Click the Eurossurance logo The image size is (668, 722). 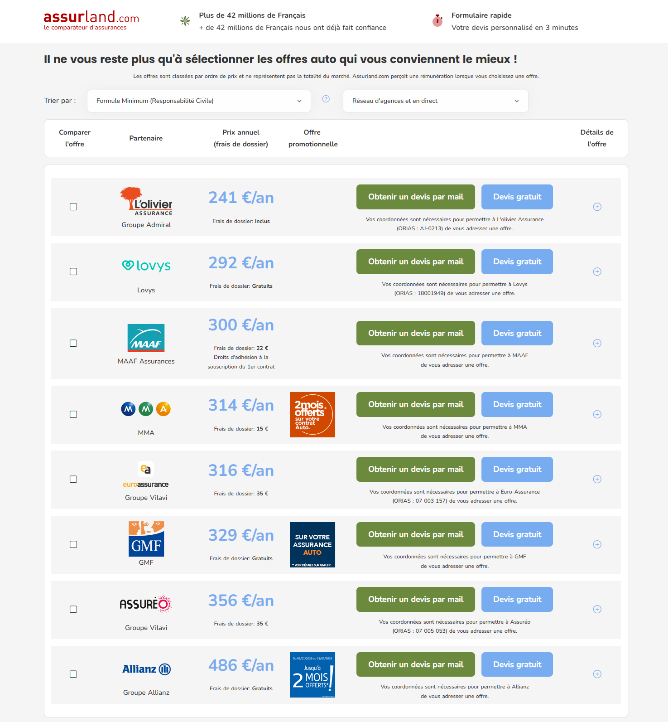146,475
